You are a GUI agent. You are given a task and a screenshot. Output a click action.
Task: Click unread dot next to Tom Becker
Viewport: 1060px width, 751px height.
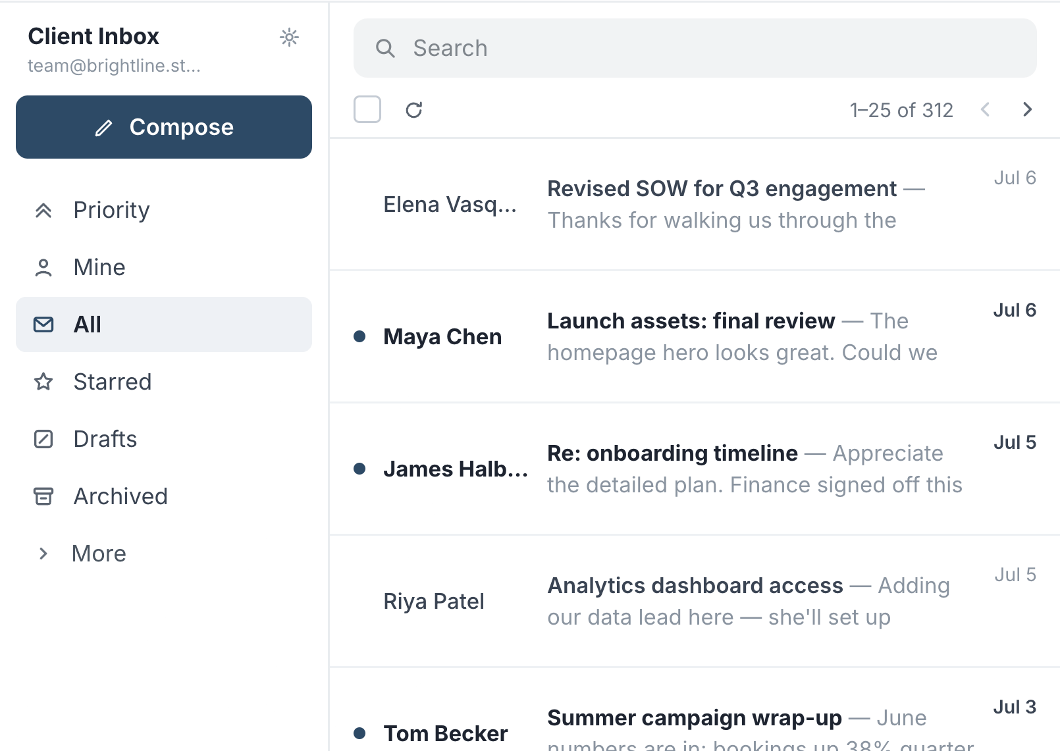coord(359,733)
